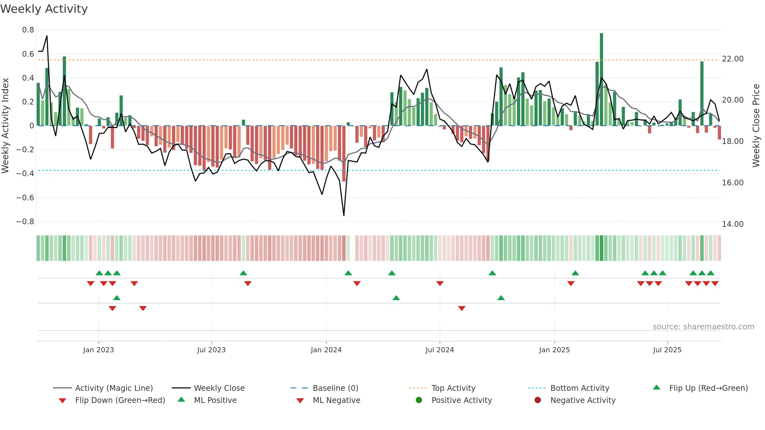
Task: Click Negative Activity red circle legend icon
Action: (538, 400)
